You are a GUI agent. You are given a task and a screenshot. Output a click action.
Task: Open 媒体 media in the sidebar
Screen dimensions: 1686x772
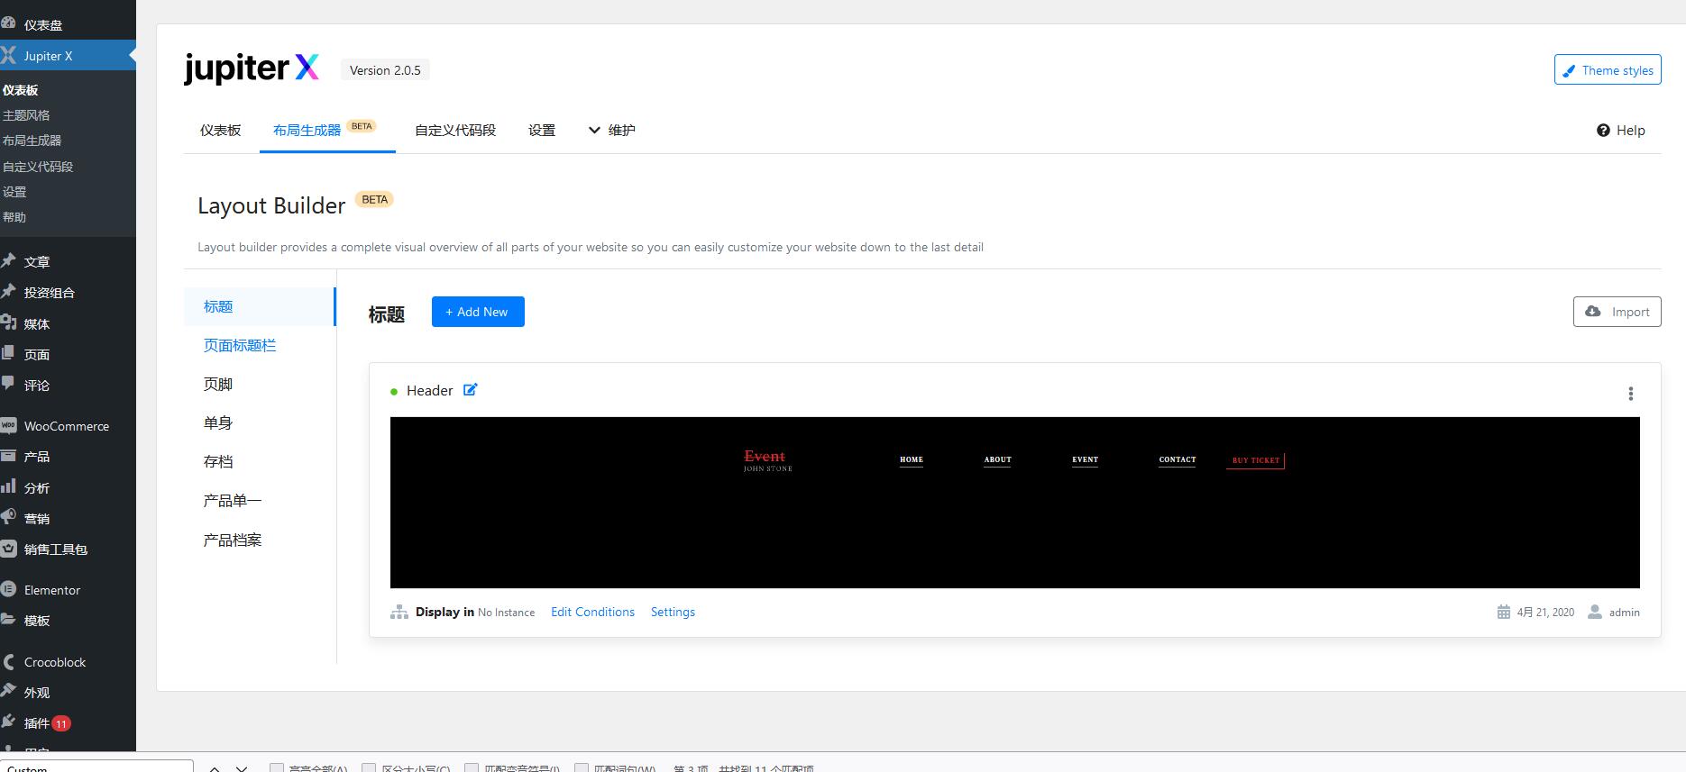point(37,323)
